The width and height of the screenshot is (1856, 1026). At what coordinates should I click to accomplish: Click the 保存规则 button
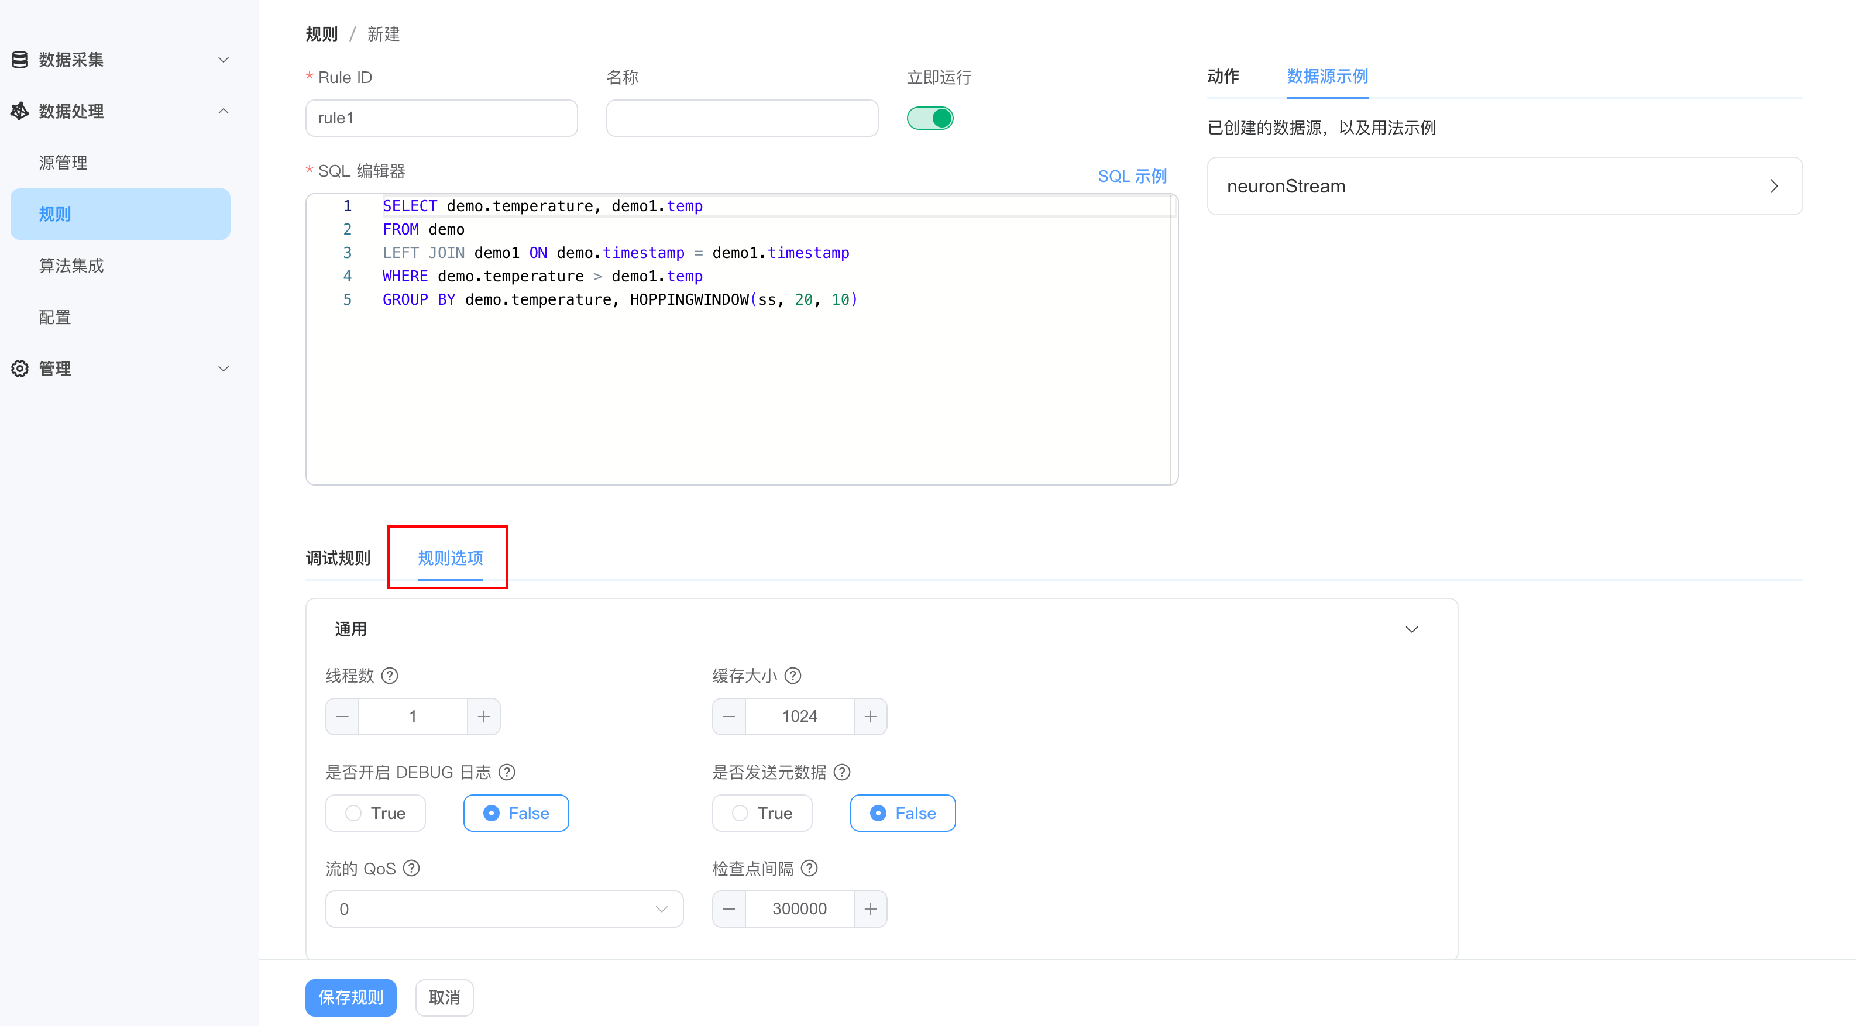351,997
